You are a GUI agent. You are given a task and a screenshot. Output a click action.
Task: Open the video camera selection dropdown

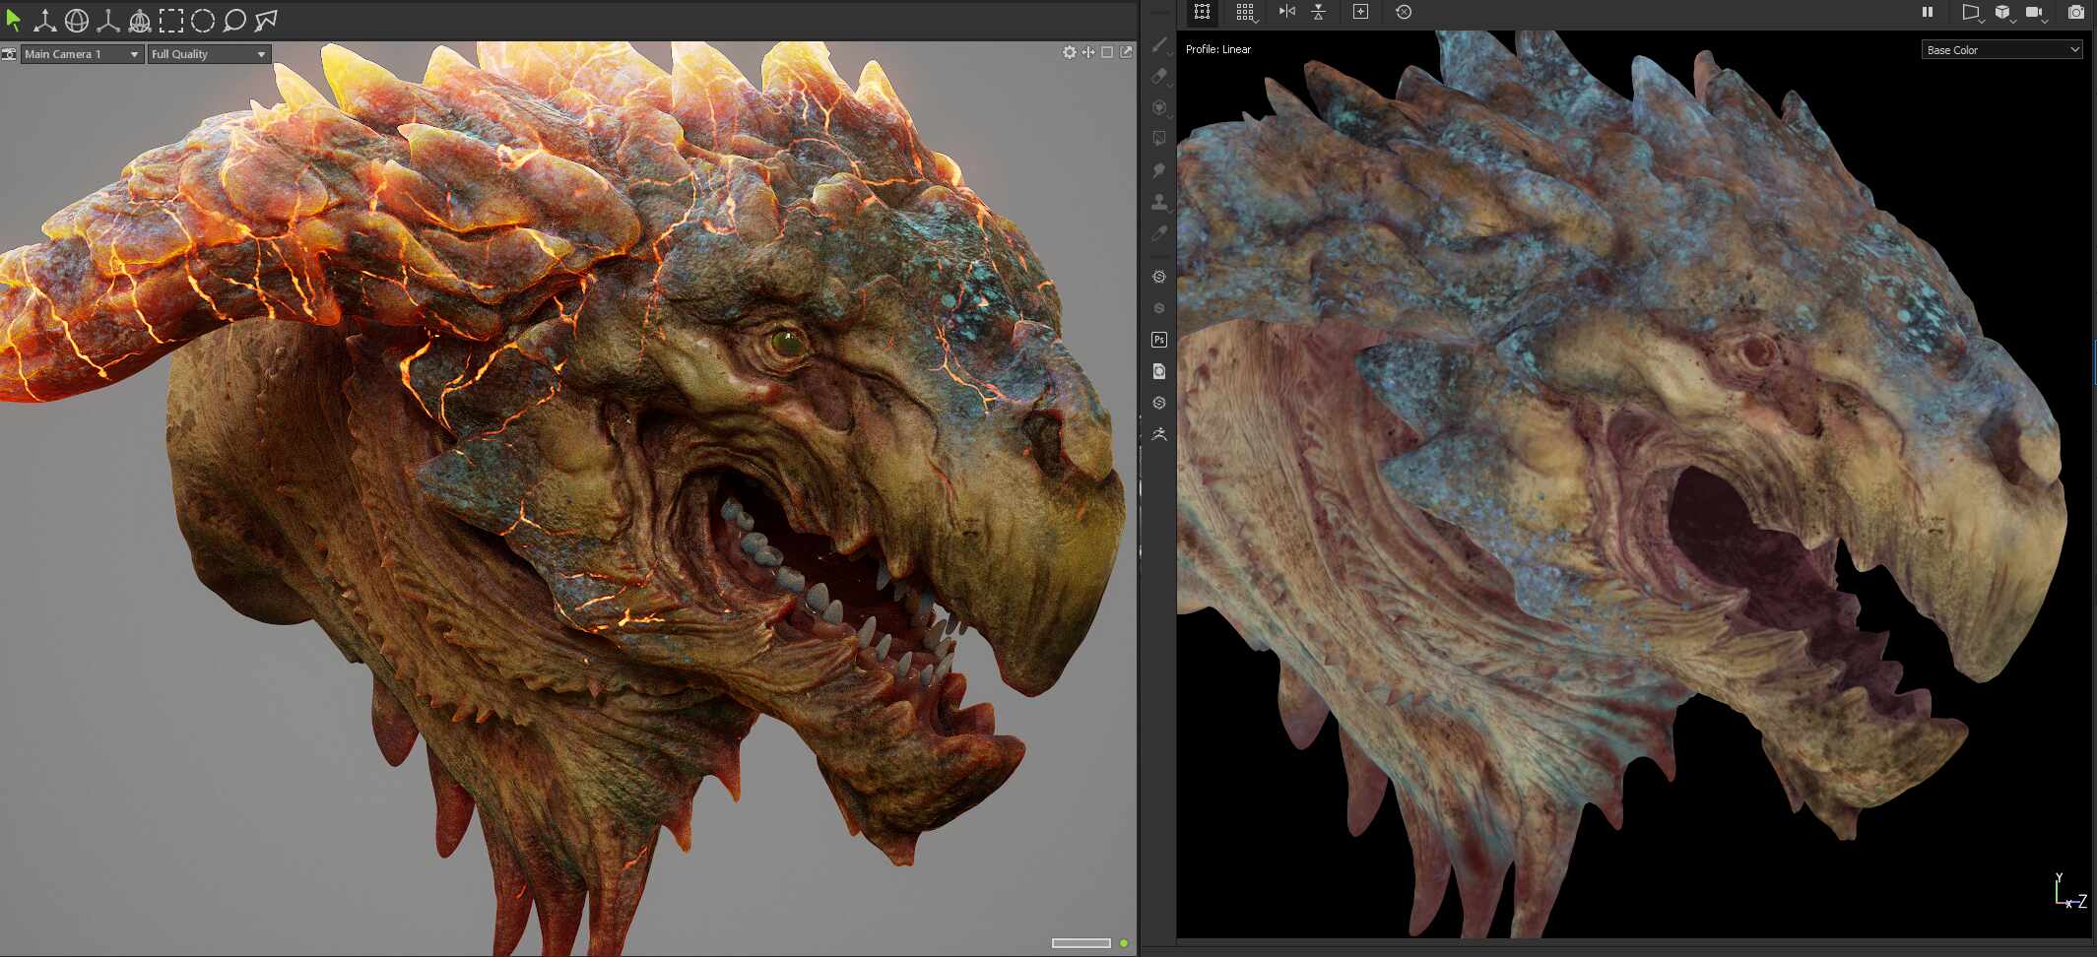(x=2036, y=13)
